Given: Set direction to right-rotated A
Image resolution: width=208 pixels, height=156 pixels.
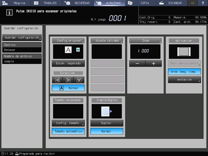Looking at the screenshot, I should 68,80.
